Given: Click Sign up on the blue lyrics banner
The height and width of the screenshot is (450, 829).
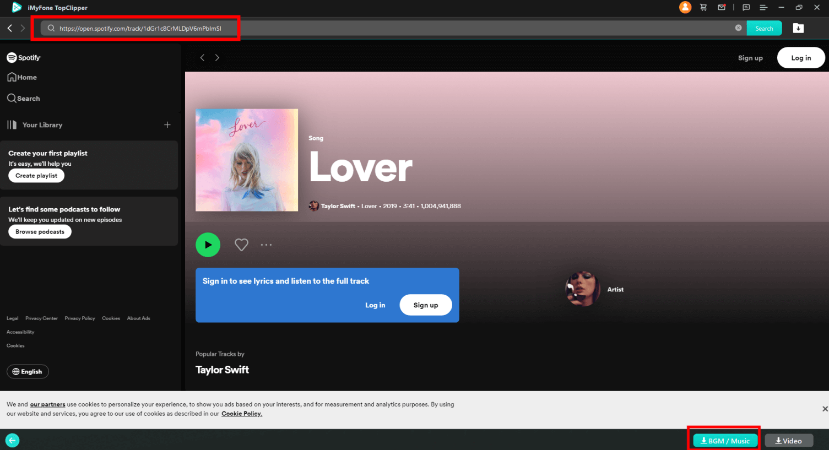Looking at the screenshot, I should click(x=426, y=305).
